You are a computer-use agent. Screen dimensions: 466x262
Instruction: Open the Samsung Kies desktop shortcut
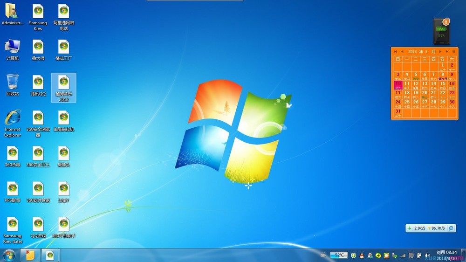[x=38, y=17]
